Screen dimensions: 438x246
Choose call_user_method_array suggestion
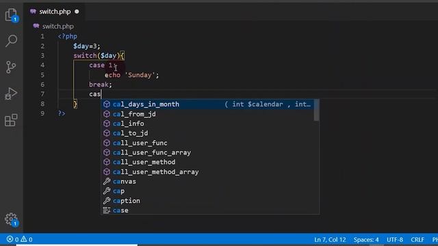[207, 172]
